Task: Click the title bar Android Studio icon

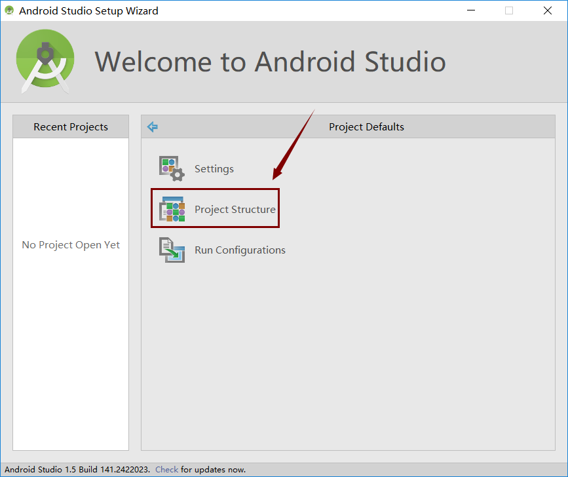Action: click(x=9, y=10)
